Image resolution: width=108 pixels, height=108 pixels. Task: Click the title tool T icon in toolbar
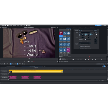6,64
